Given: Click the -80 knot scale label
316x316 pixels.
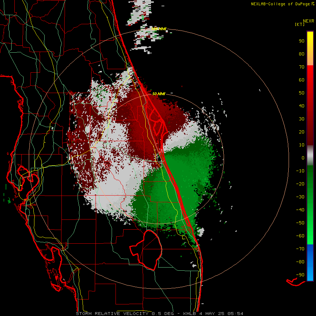Looking at the screenshot, I should point(300,262).
